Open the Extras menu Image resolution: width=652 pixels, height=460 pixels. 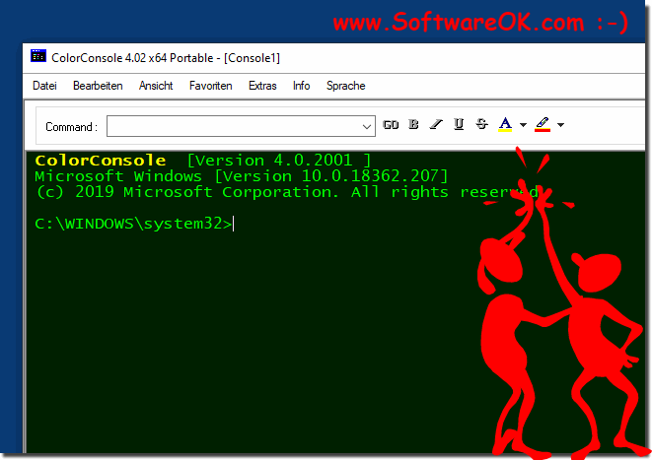262,86
